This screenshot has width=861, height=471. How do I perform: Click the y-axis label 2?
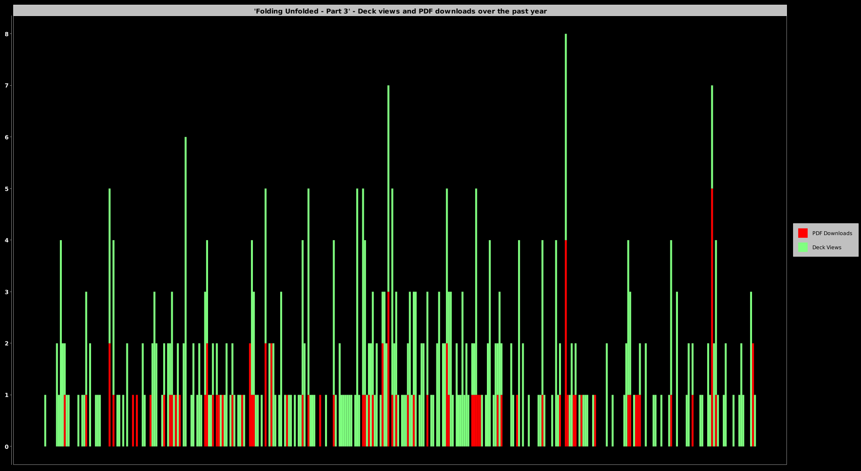click(7, 343)
